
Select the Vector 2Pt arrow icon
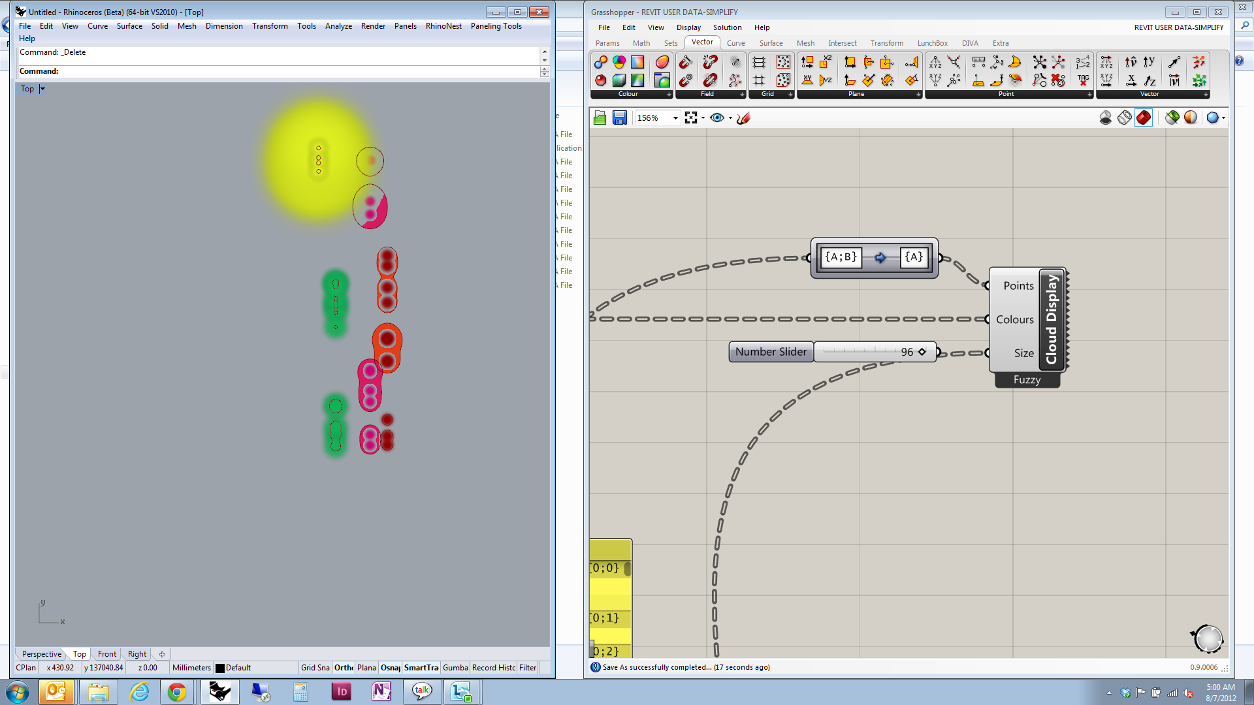tap(1174, 62)
